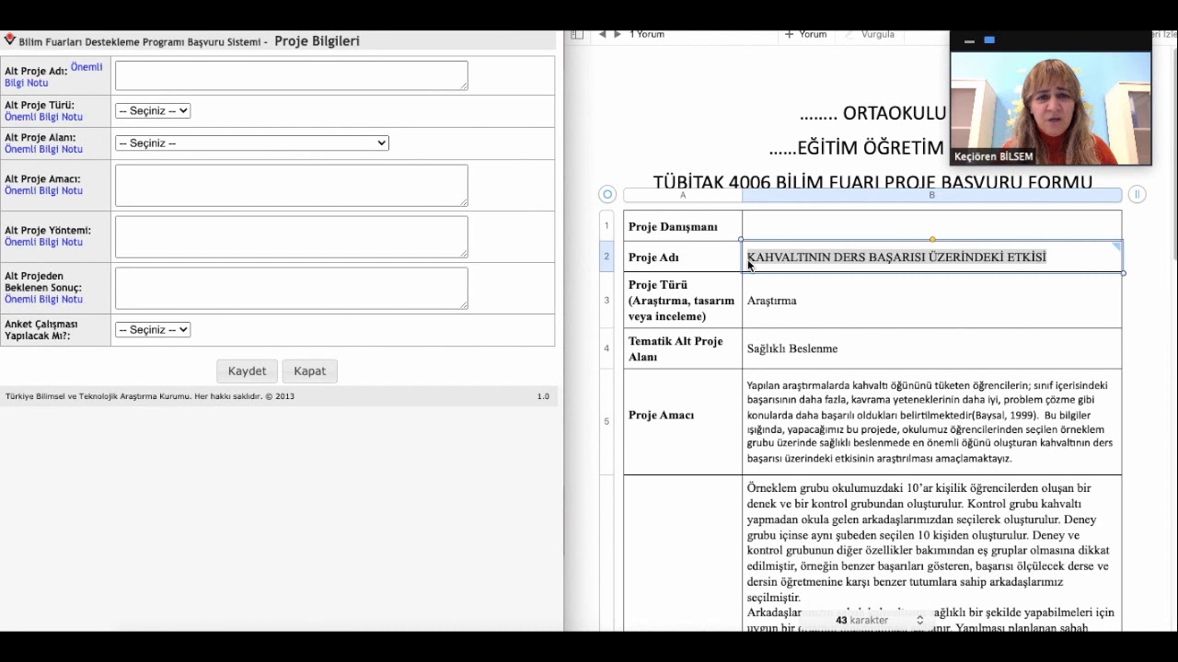Screen dimensions: 1178x662
Task: Click the column add handle at table's right end
Action: click(1137, 194)
